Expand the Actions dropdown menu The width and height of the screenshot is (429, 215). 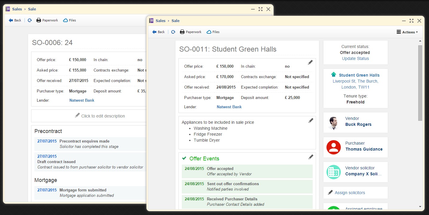click(407, 32)
